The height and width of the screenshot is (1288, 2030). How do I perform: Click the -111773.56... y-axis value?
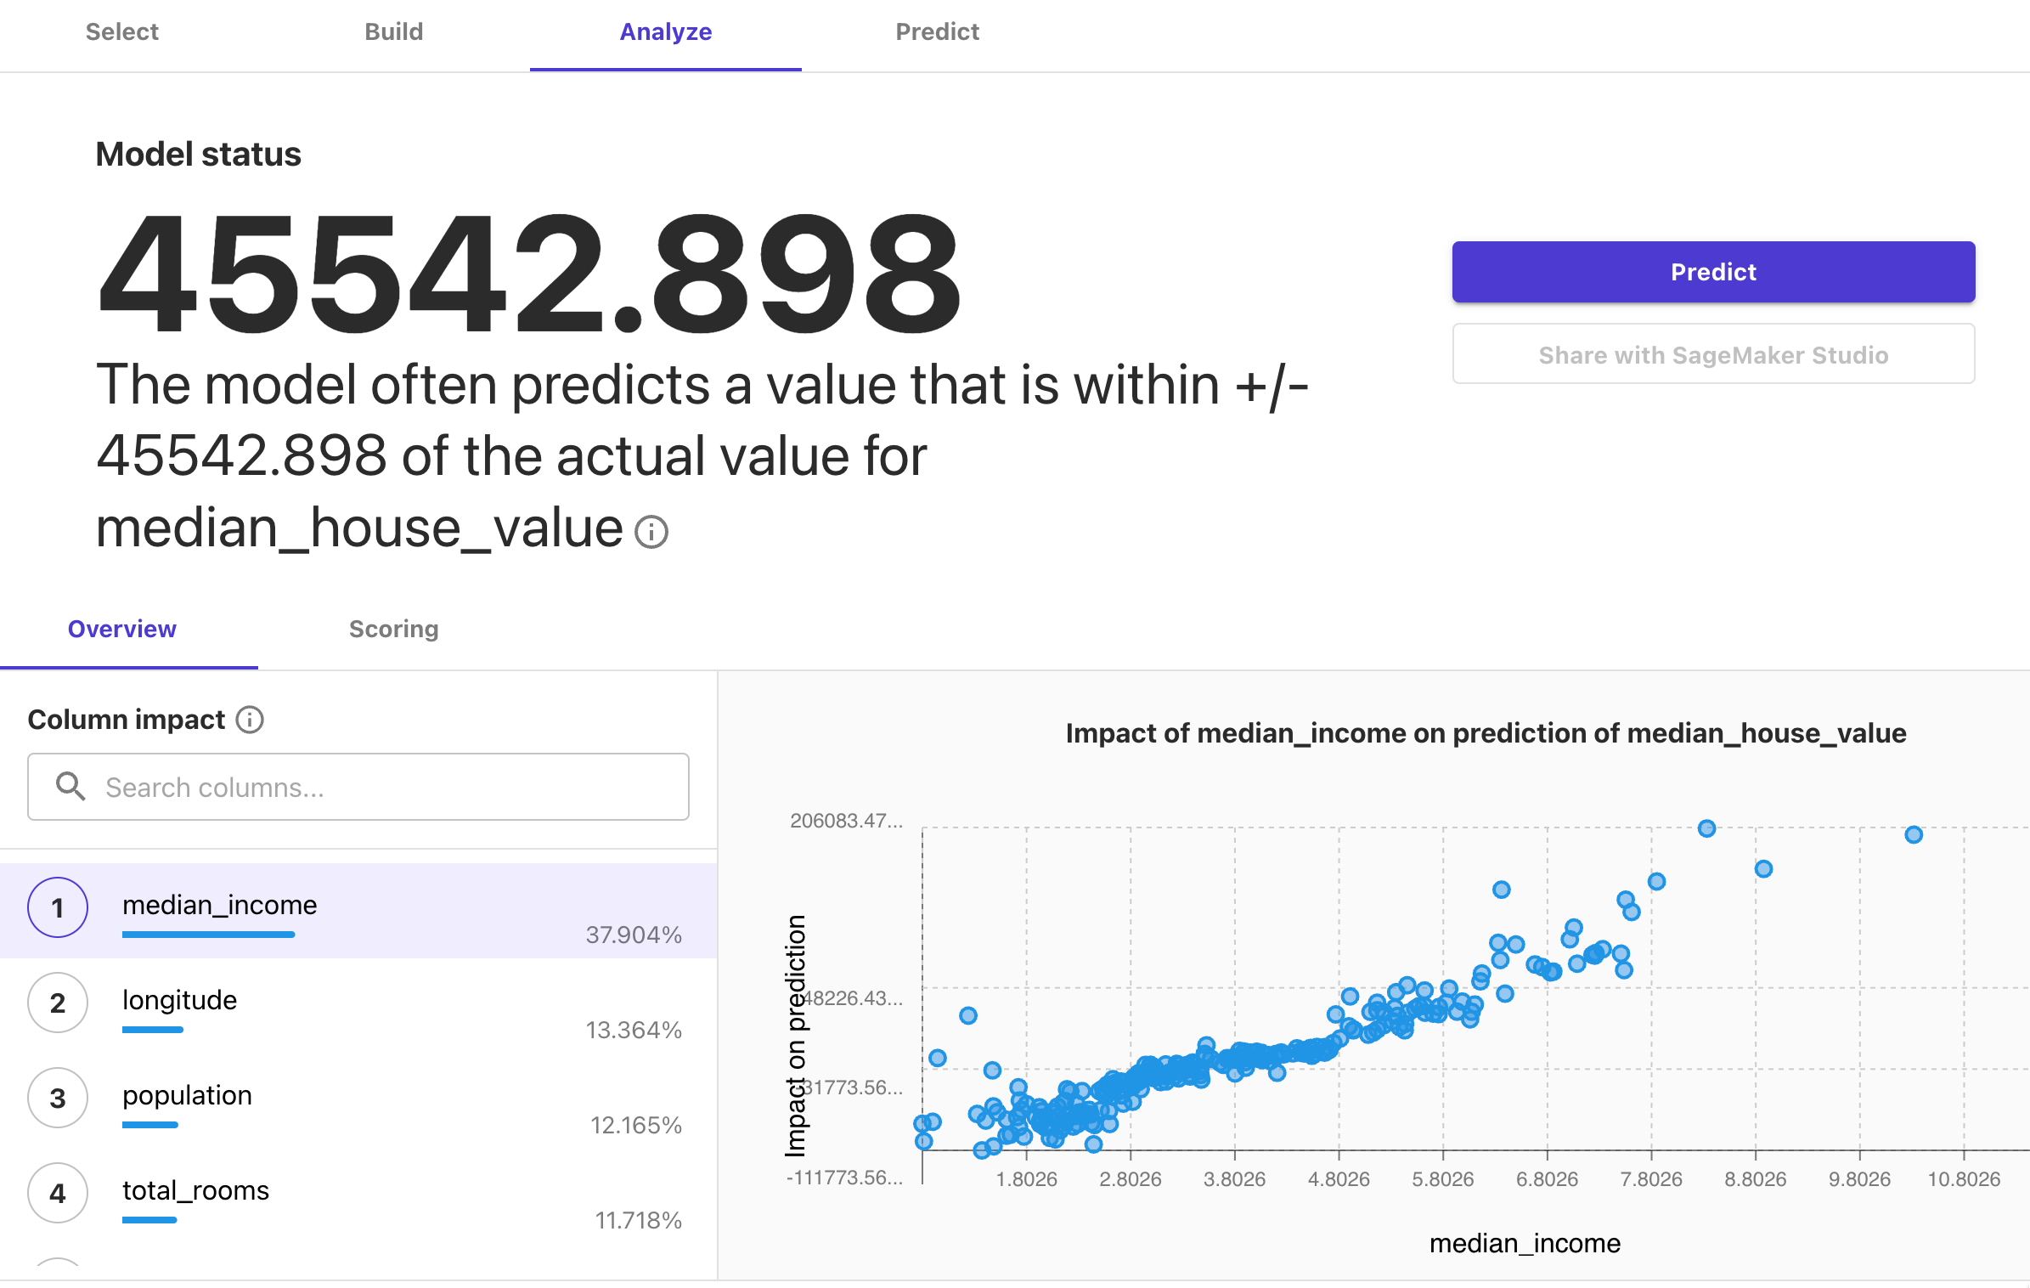click(844, 1178)
